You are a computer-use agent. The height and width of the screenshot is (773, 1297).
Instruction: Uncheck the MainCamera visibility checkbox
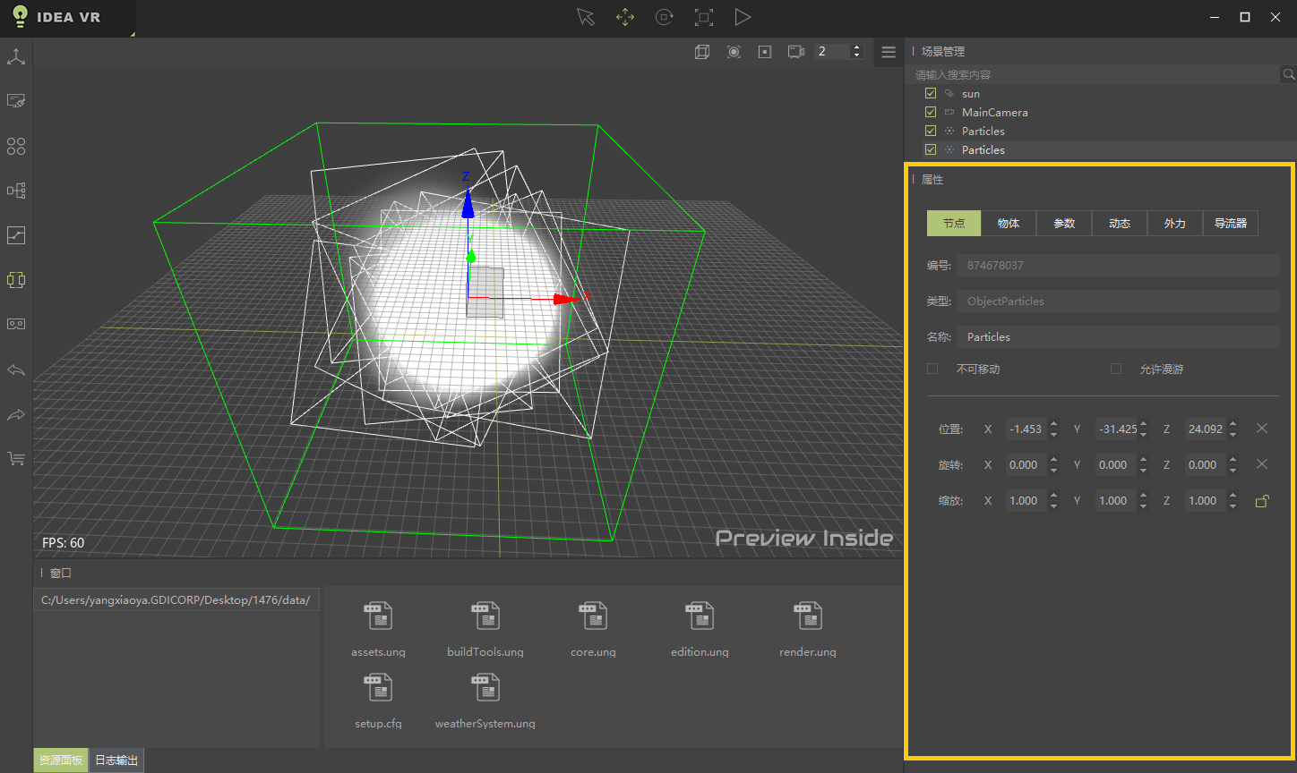tap(931, 113)
